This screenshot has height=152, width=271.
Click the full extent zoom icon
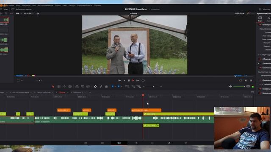tap(127, 86)
